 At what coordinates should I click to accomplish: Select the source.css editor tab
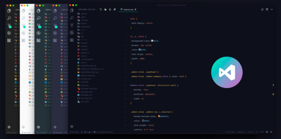coord(128,10)
